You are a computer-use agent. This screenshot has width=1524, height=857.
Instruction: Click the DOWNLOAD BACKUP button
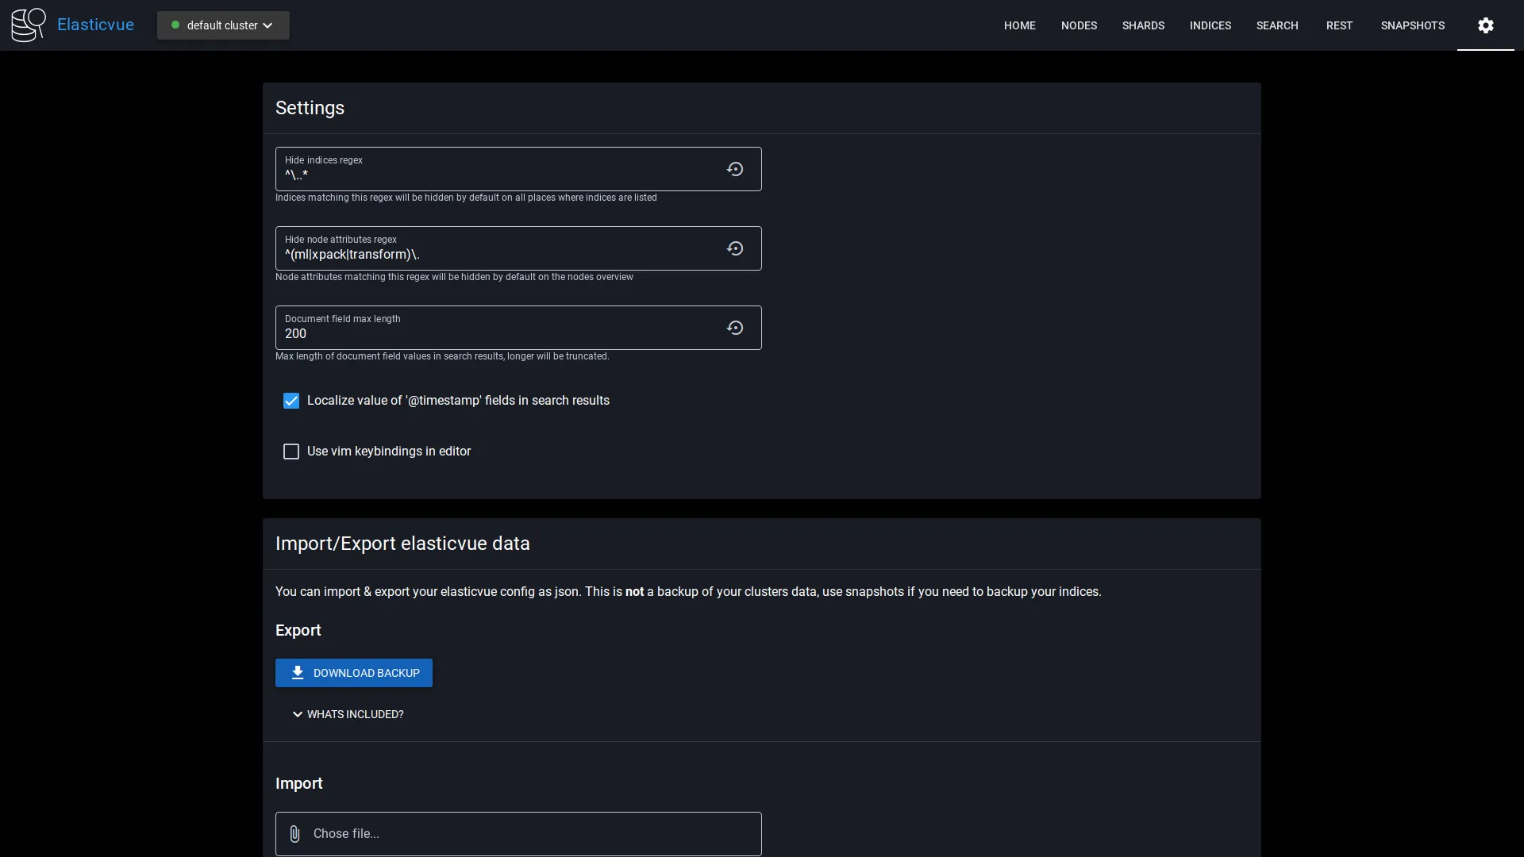[353, 672]
